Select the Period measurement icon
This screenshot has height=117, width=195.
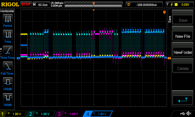pos(8,19)
